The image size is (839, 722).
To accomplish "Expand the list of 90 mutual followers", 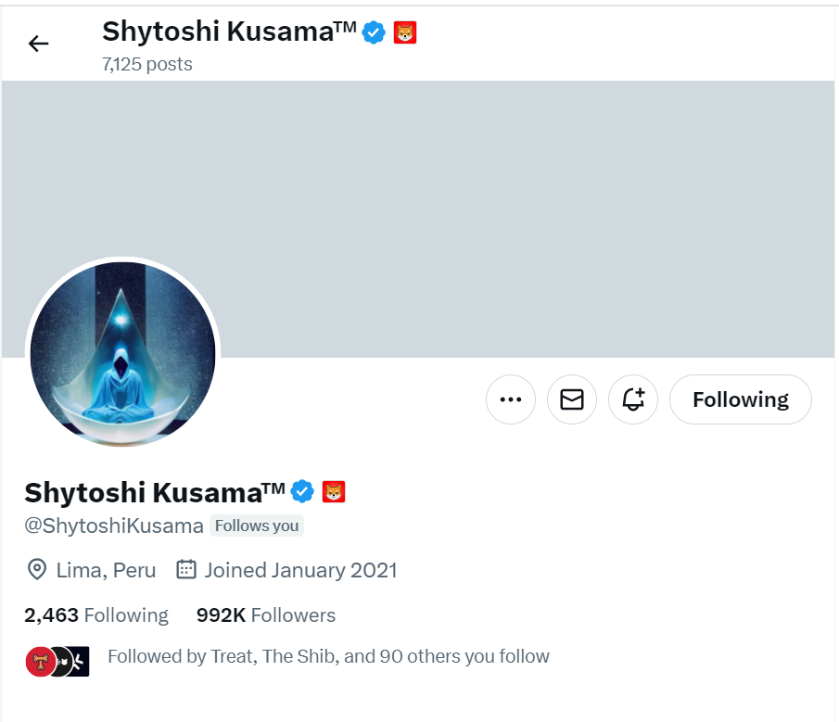I will pyautogui.click(x=328, y=656).
